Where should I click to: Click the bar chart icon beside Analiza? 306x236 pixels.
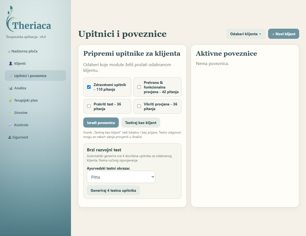[11, 88]
